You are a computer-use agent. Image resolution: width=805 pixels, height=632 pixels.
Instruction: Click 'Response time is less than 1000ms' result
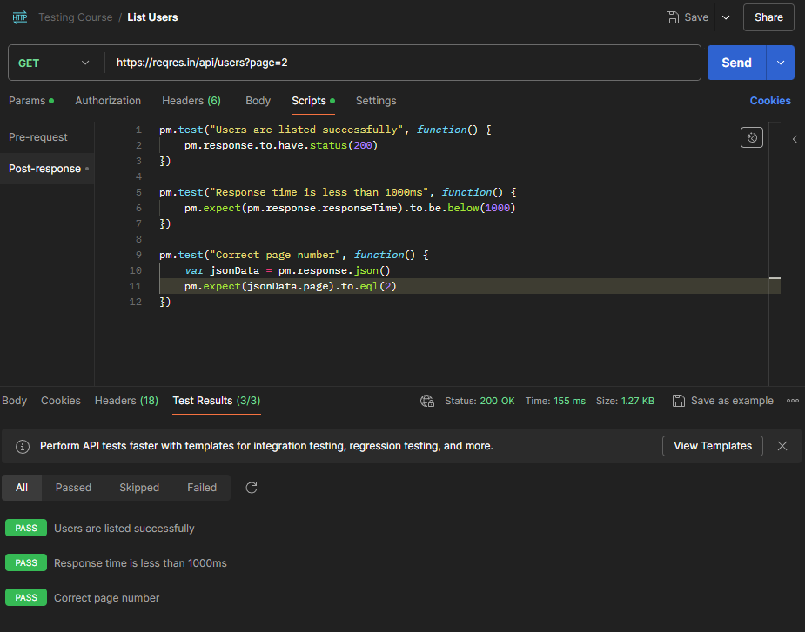point(140,563)
